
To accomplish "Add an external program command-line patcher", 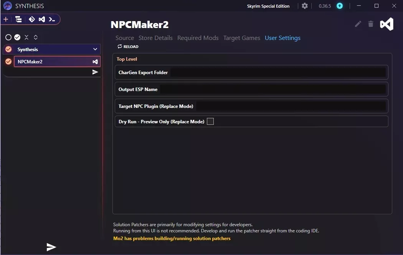I will (52, 19).
